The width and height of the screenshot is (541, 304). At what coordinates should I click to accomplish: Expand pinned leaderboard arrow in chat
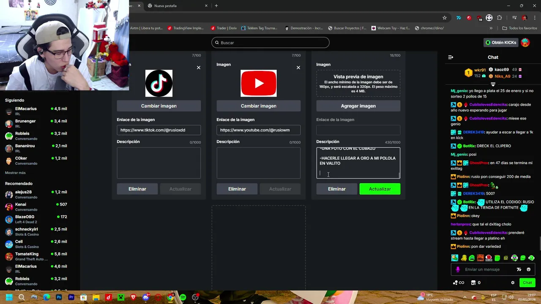[493, 84]
